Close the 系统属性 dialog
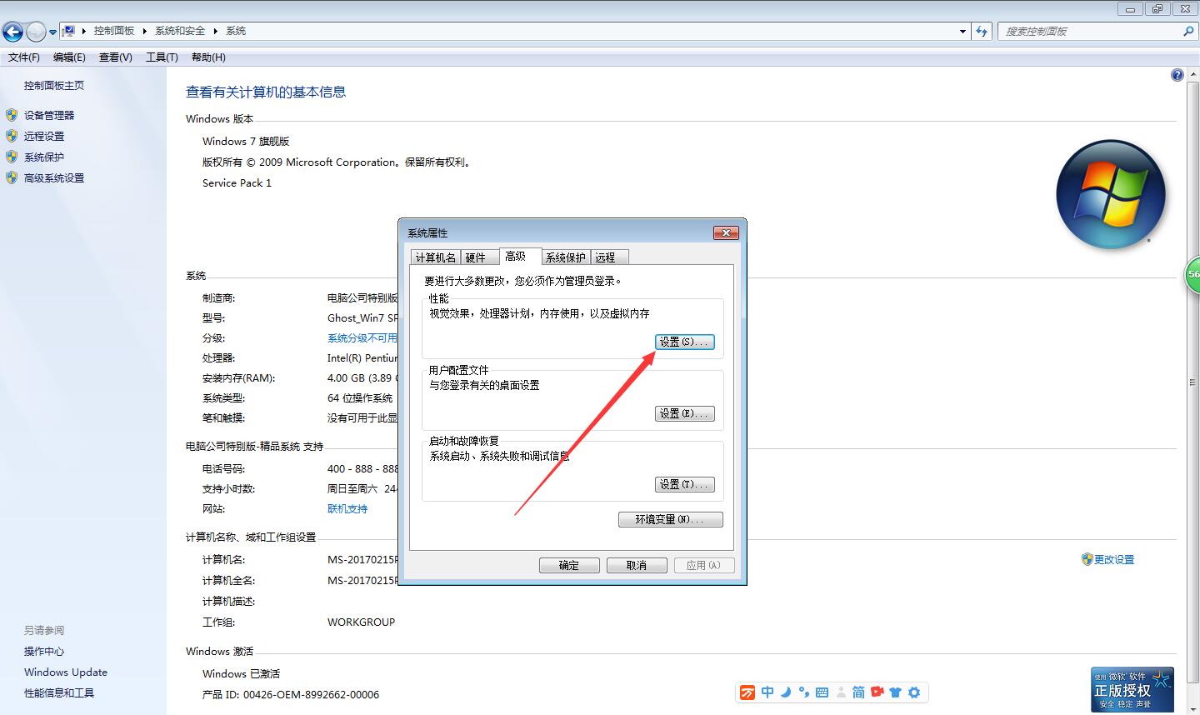The width and height of the screenshot is (1200, 715). click(x=726, y=233)
